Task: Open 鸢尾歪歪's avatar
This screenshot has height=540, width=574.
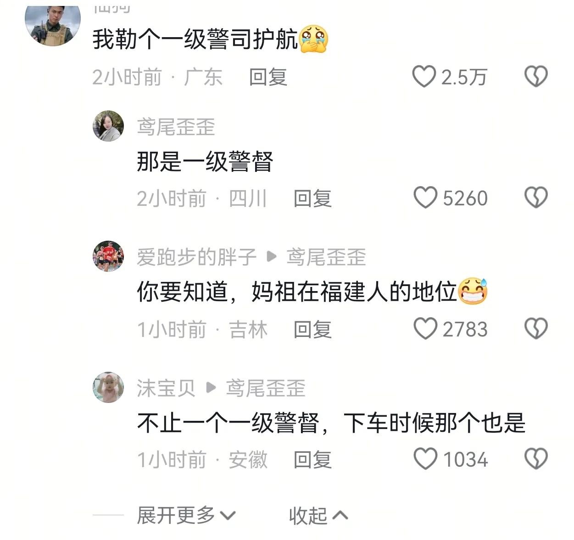Action: point(108,126)
